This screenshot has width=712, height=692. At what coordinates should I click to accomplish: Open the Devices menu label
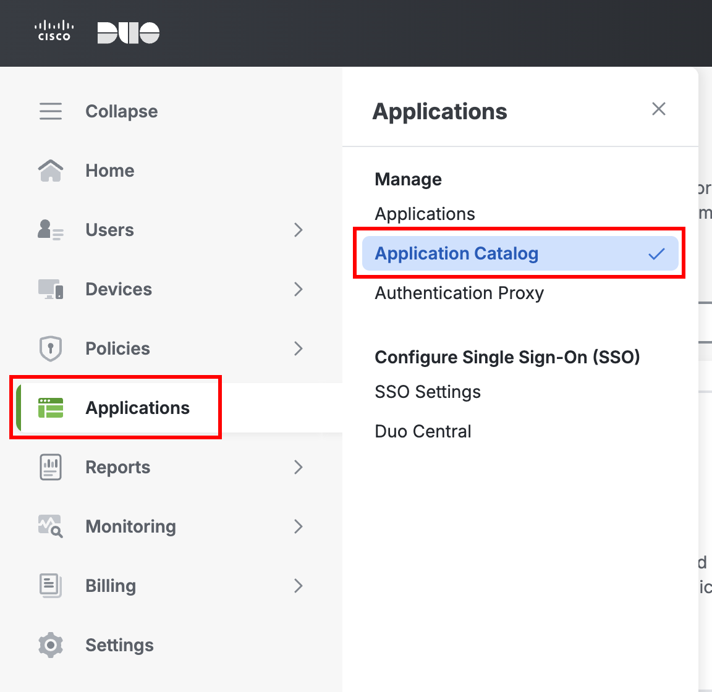pos(119,289)
